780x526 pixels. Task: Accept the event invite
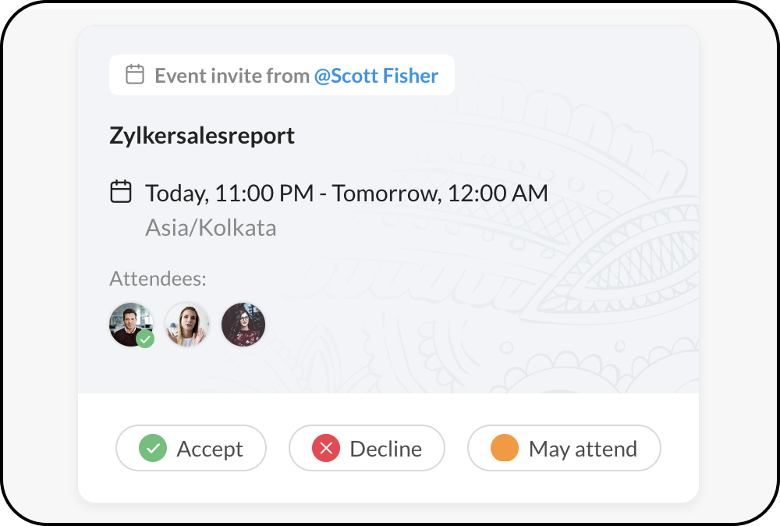(191, 448)
